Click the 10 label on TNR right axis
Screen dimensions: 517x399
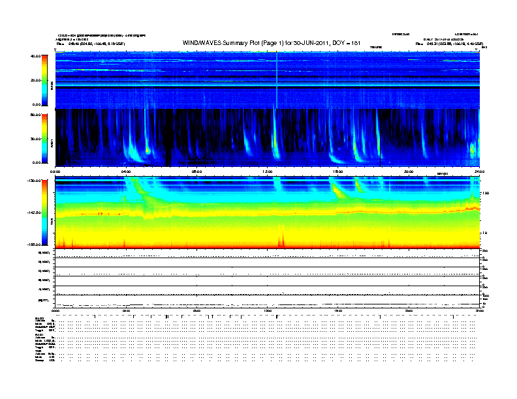tap(484, 233)
